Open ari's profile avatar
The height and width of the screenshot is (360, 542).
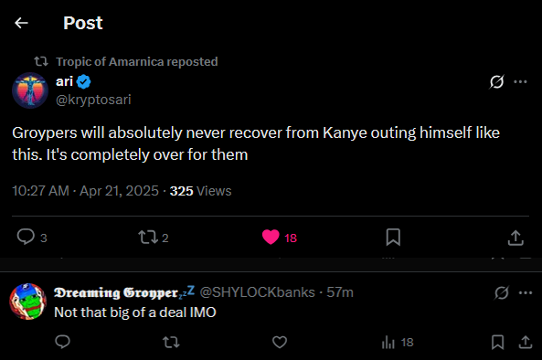pos(30,90)
